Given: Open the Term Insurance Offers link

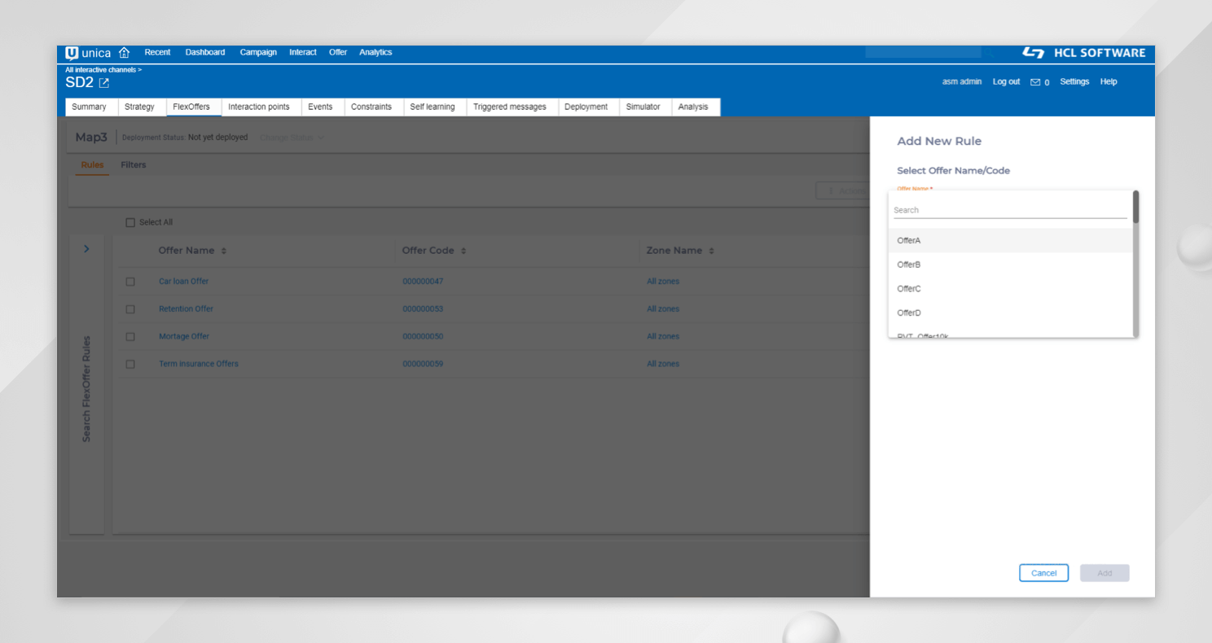Looking at the screenshot, I should pyautogui.click(x=199, y=364).
